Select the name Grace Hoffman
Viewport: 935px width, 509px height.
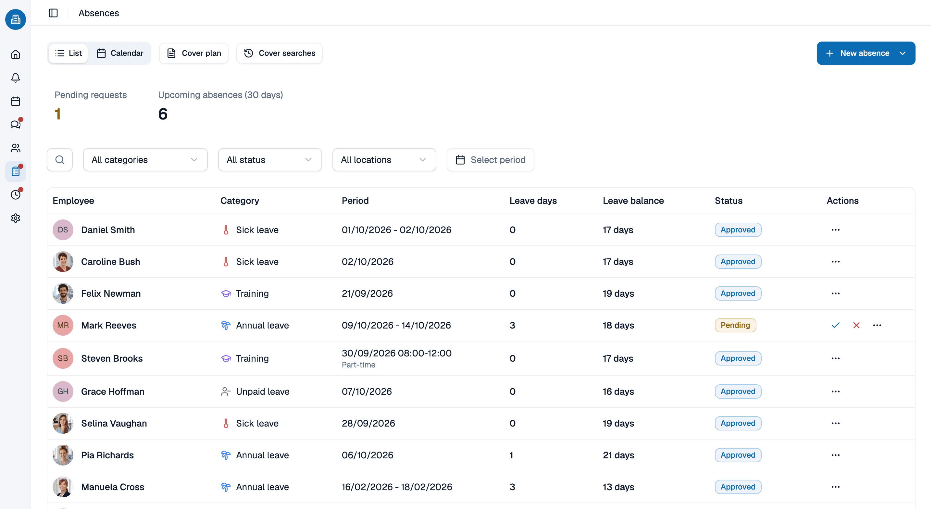tap(113, 391)
